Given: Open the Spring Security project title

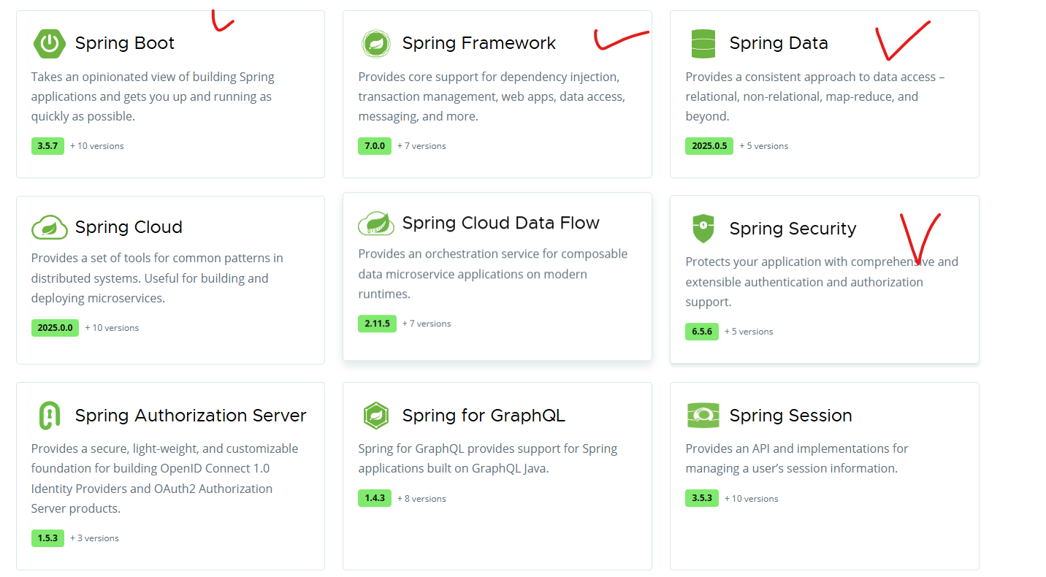Looking at the screenshot, I should (793, 229).
